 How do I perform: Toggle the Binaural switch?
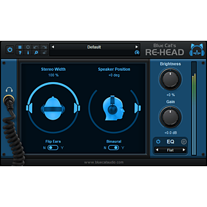click(x=113, y=148)
